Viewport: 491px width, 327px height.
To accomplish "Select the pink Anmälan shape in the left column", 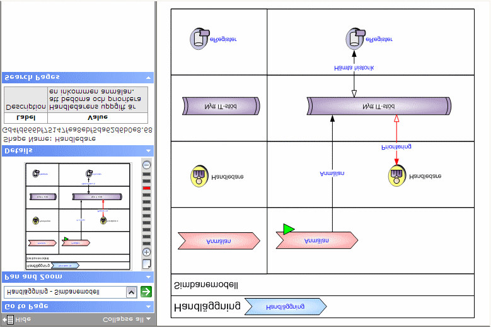I will pyautogui.click(x=219, y=241).
